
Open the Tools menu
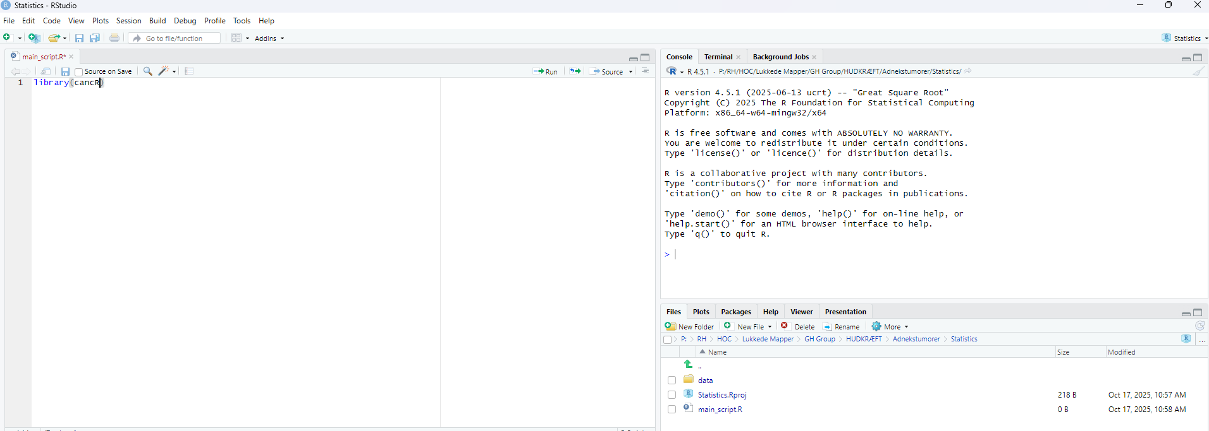tap(242, 21)
